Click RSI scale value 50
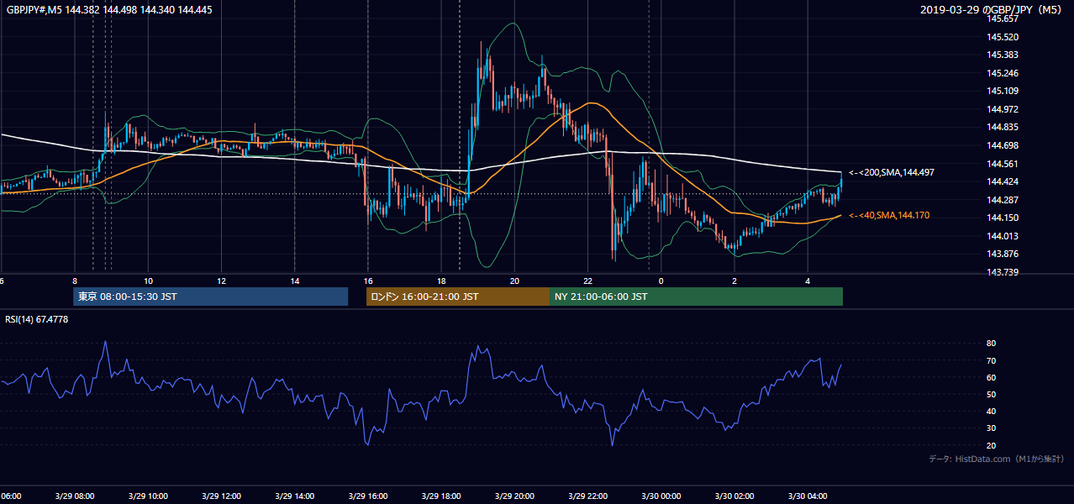 pyautogui.click(x=992, y=394)
